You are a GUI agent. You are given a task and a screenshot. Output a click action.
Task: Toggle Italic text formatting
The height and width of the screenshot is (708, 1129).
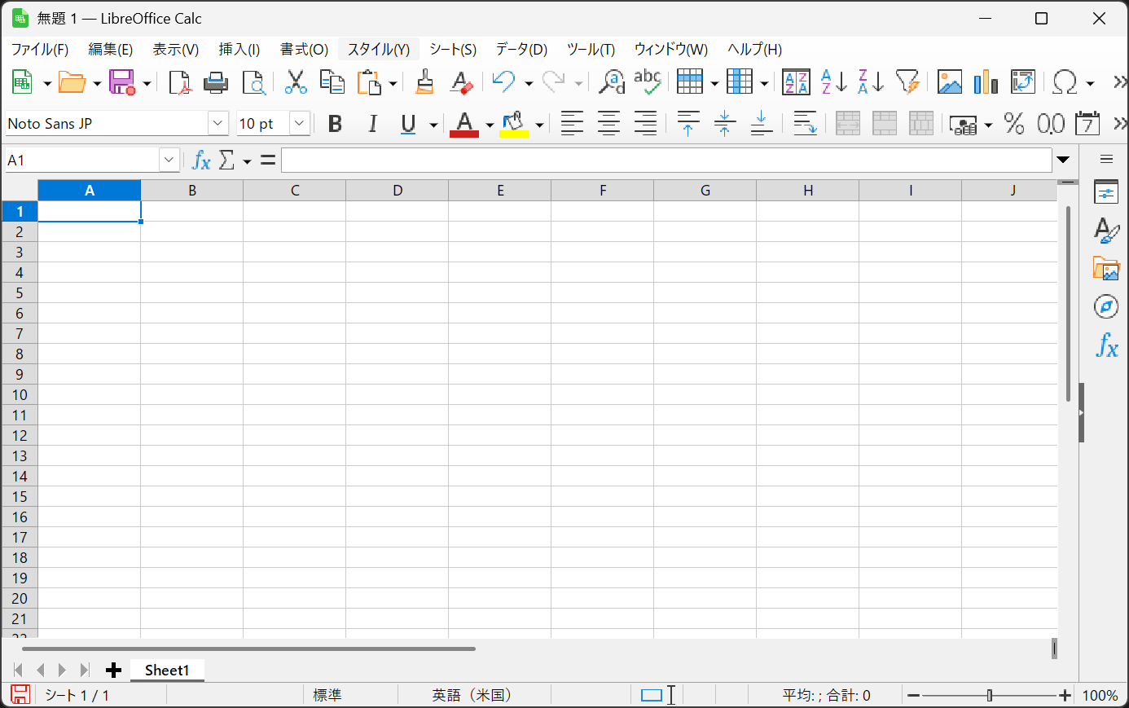[x=372, y=124]
